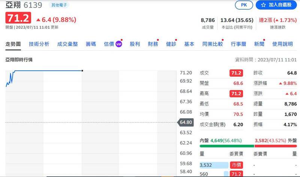Click the PK compare button
The image size is (300, 177).
(244, 5)
